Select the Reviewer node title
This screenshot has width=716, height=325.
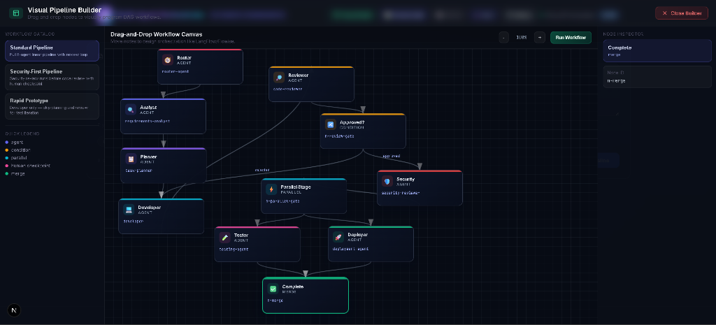(x=298, y=75)
